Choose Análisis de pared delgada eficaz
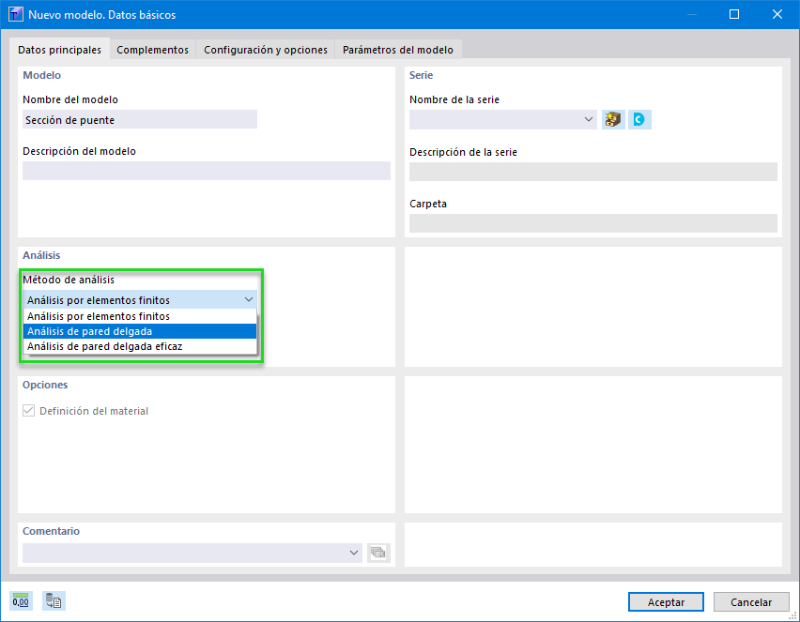 coord(139,346)
